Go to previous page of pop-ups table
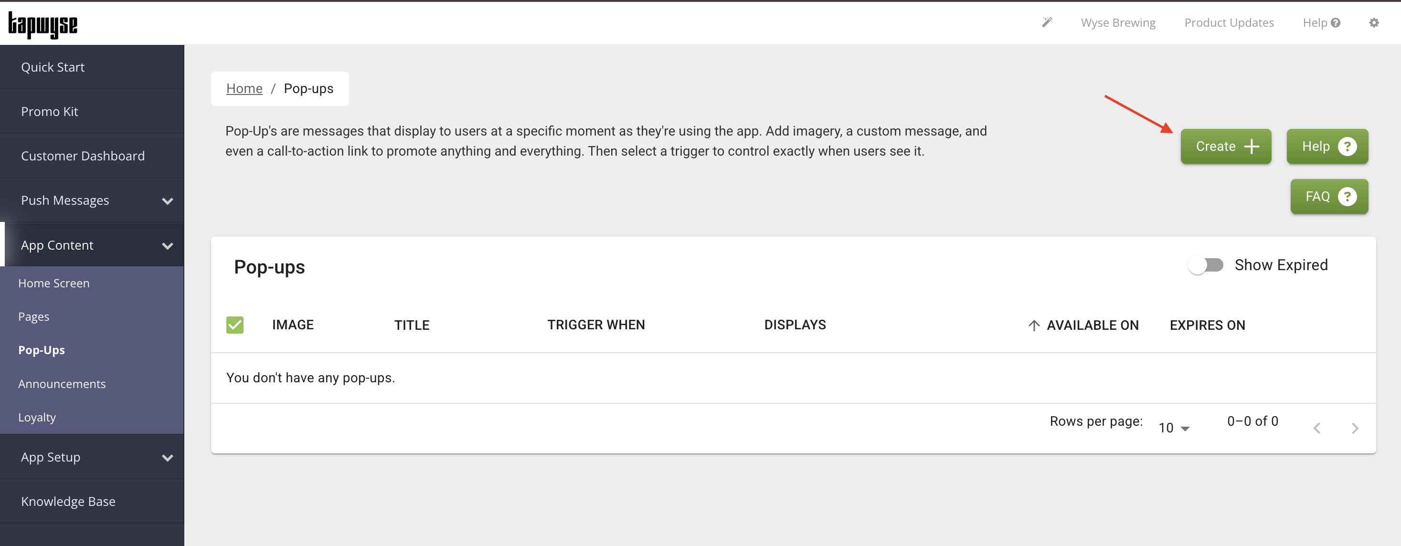 click(1316, 428)
